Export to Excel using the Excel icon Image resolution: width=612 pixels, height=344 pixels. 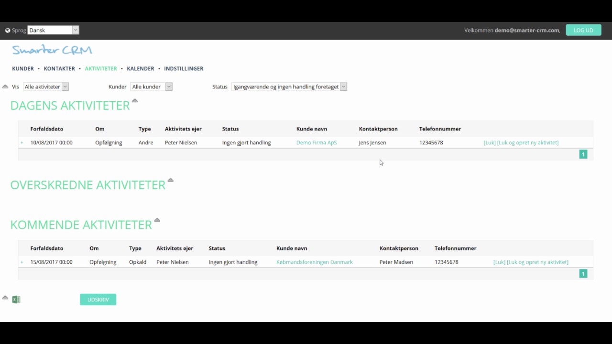(x=16, y=300)
